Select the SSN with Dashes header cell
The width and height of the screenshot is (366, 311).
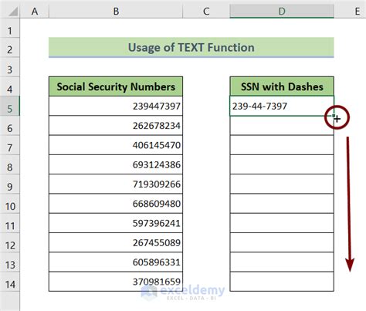(x=282, y=86)
